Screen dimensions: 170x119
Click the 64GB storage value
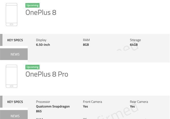point(134,45)
